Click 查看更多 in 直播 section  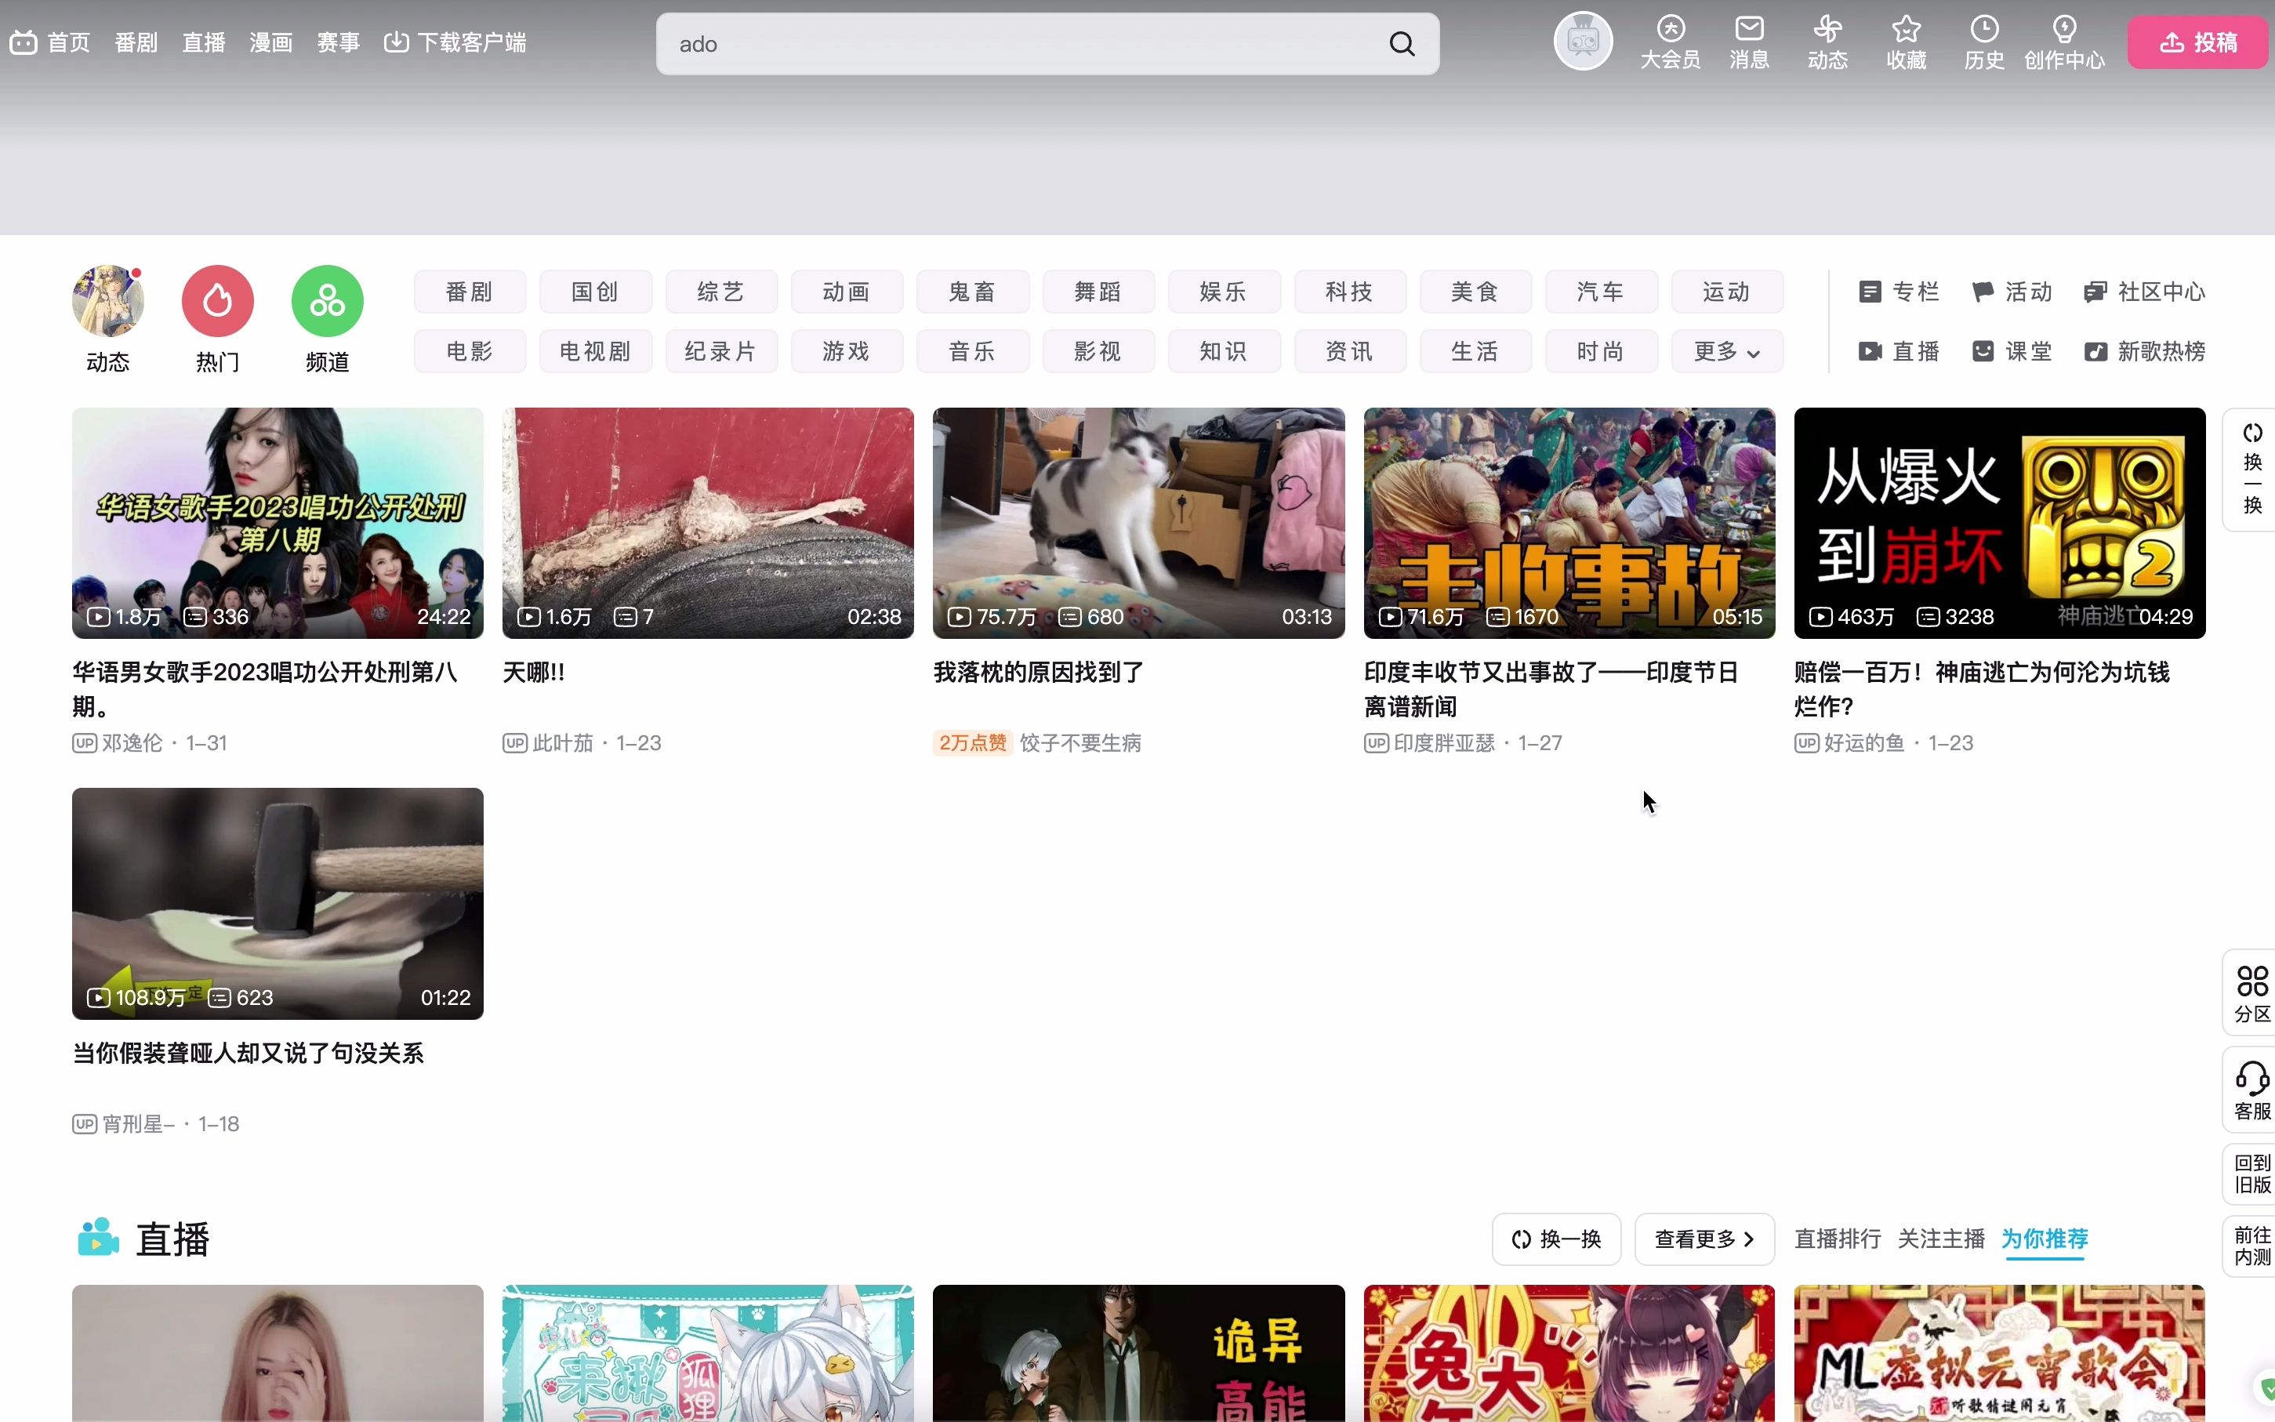pyautogui.click(x=1704, y=1239)
